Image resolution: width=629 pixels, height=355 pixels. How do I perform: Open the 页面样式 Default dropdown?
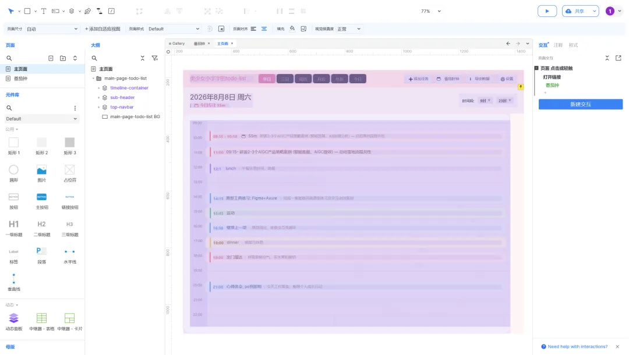tap(174, 29)
